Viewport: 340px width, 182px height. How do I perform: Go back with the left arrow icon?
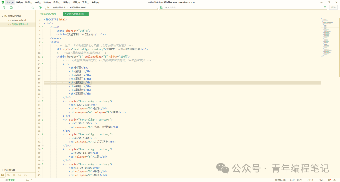click(19, 7)
